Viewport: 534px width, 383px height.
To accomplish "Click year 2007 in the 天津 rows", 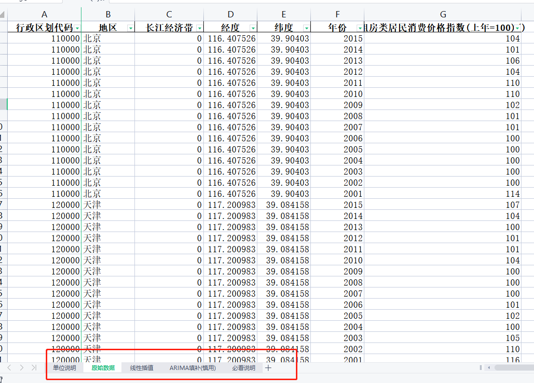I will point(337,293).
